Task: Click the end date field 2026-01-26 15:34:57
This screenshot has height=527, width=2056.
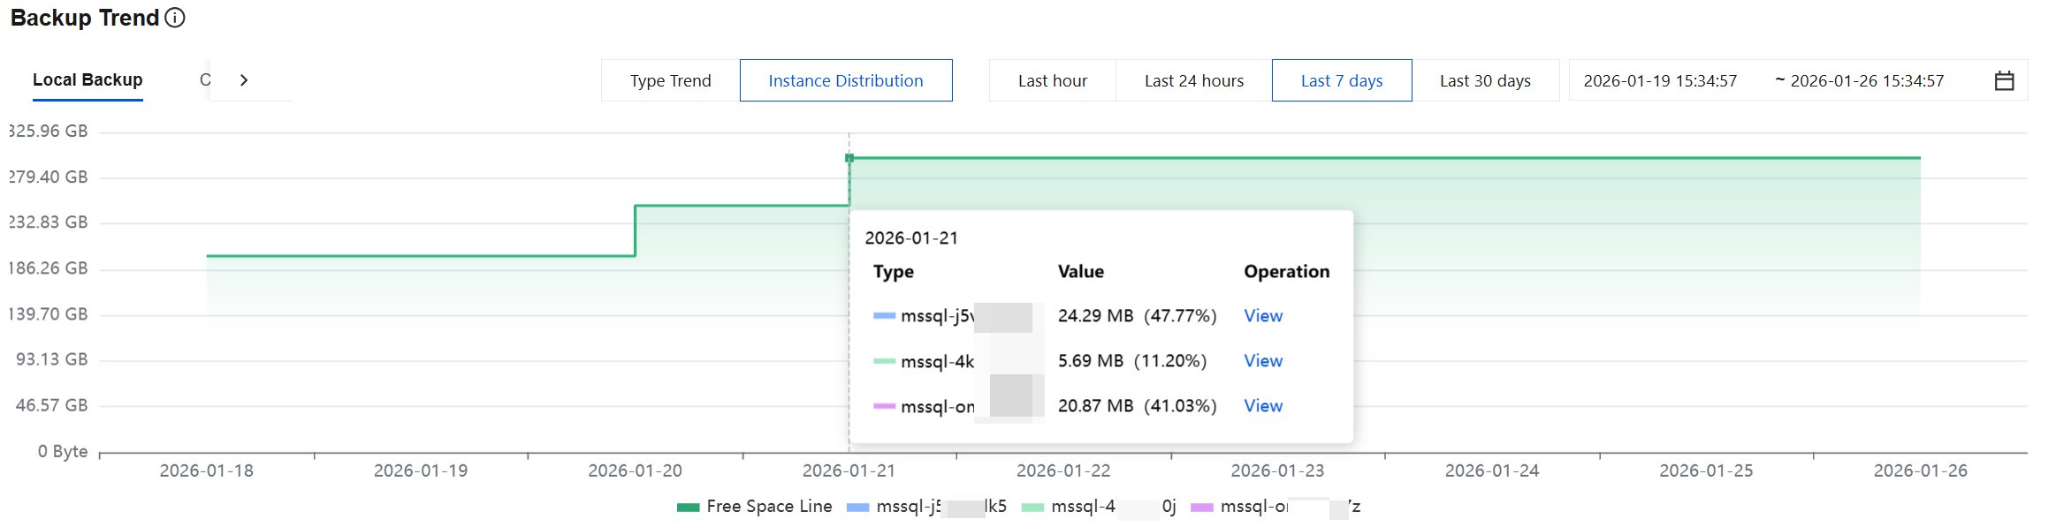Action: pyautogui.click(x=1867, y=81)
